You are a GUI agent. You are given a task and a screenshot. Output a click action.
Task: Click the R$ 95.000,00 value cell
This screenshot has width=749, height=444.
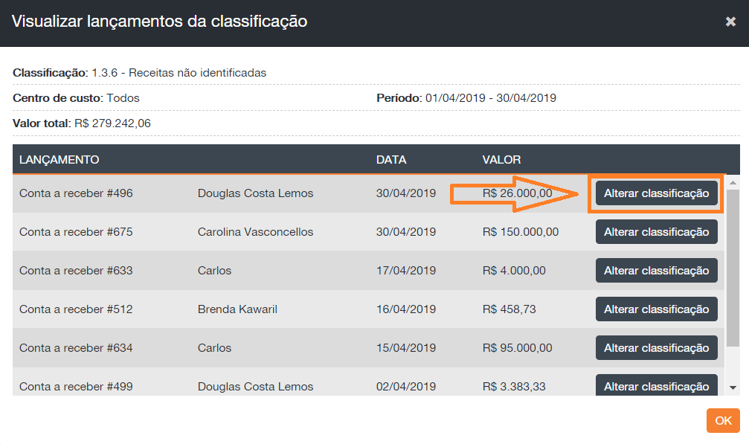517,348
